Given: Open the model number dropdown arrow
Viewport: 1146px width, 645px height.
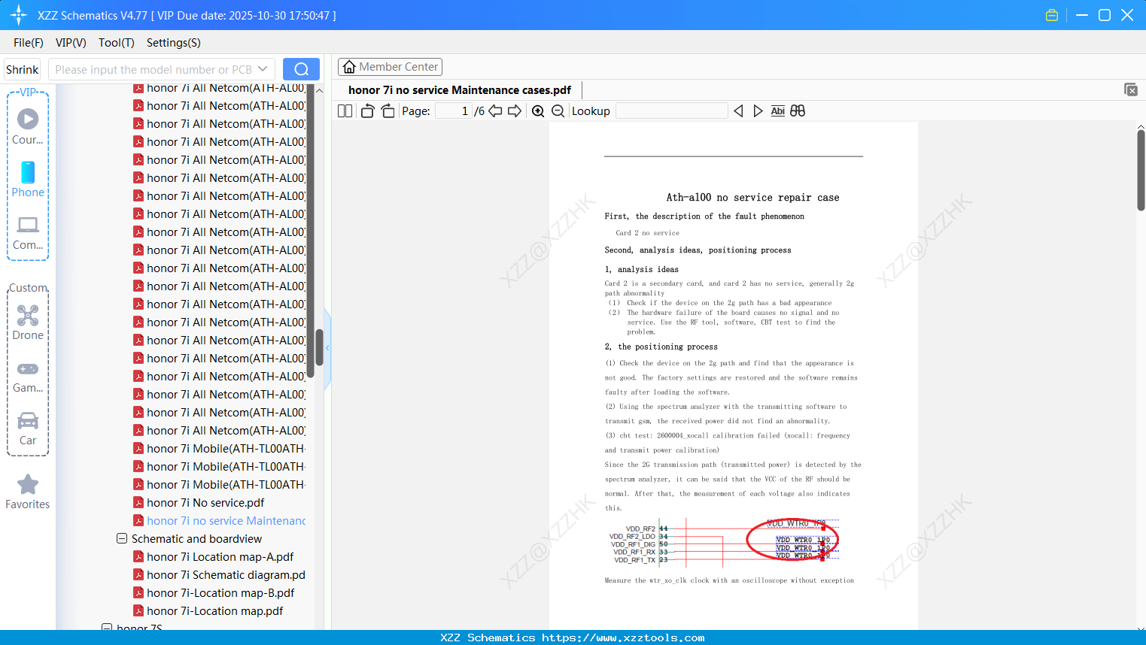Looking at the screenshot, I should 263,69.
